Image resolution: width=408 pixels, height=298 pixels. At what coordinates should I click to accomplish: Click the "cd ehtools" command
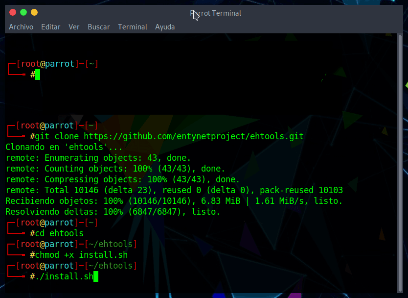(59, 233)
